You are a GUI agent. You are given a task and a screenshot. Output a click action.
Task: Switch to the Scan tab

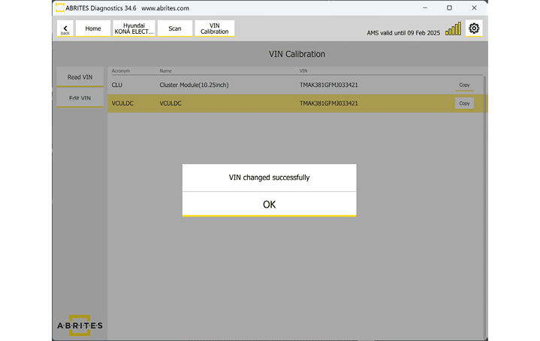click(174, 28)
